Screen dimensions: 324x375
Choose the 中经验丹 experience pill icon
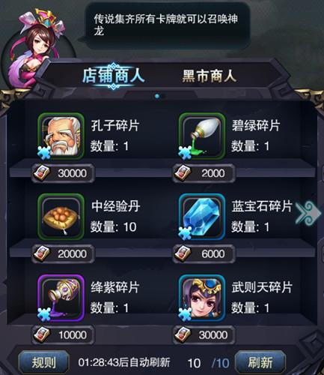pyautogui.click(x=61, y=217)
